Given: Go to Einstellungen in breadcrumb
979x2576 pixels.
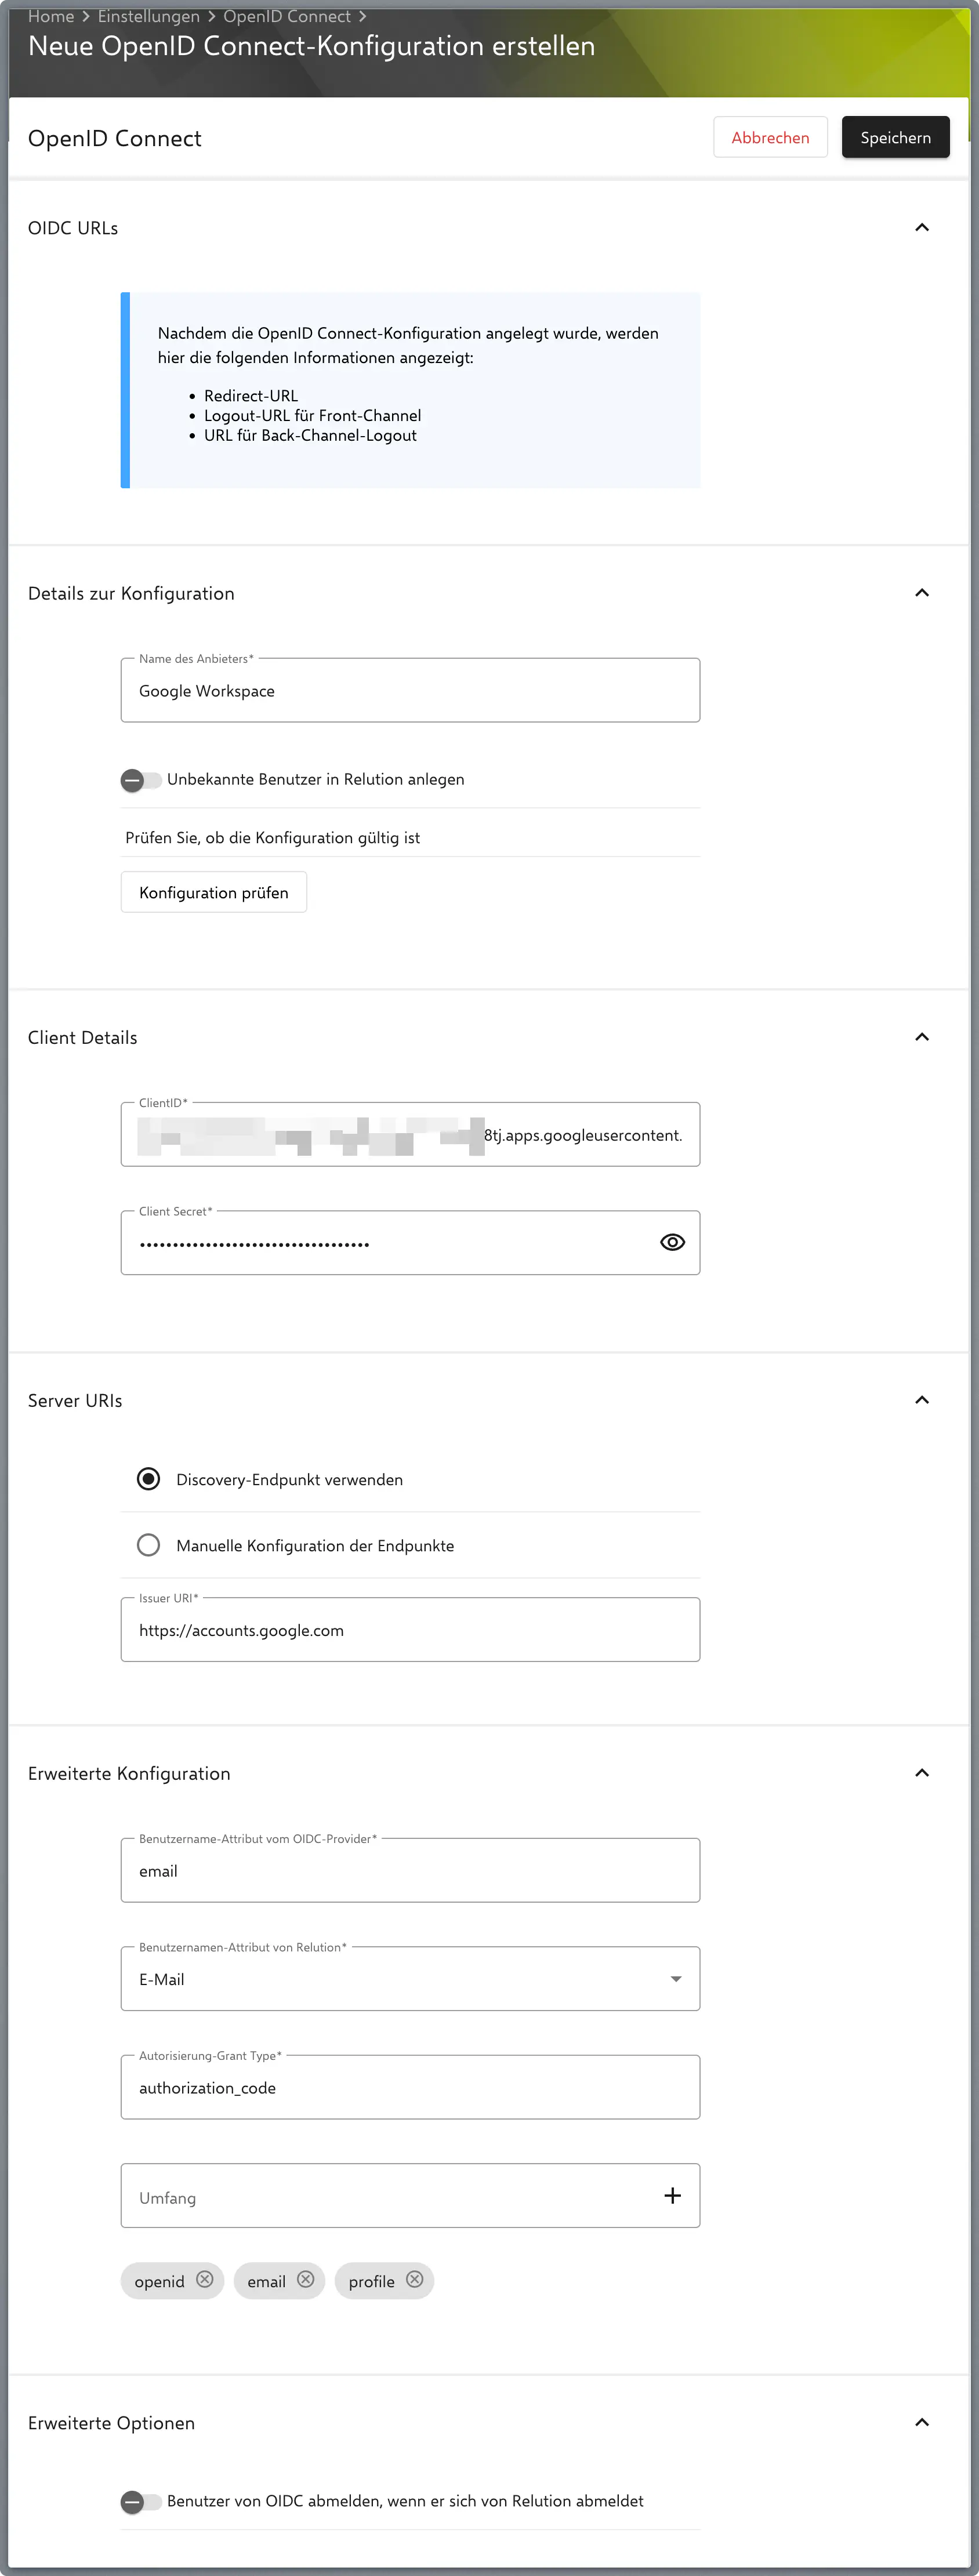Looking at the screenshot, I should pos(148,16).
